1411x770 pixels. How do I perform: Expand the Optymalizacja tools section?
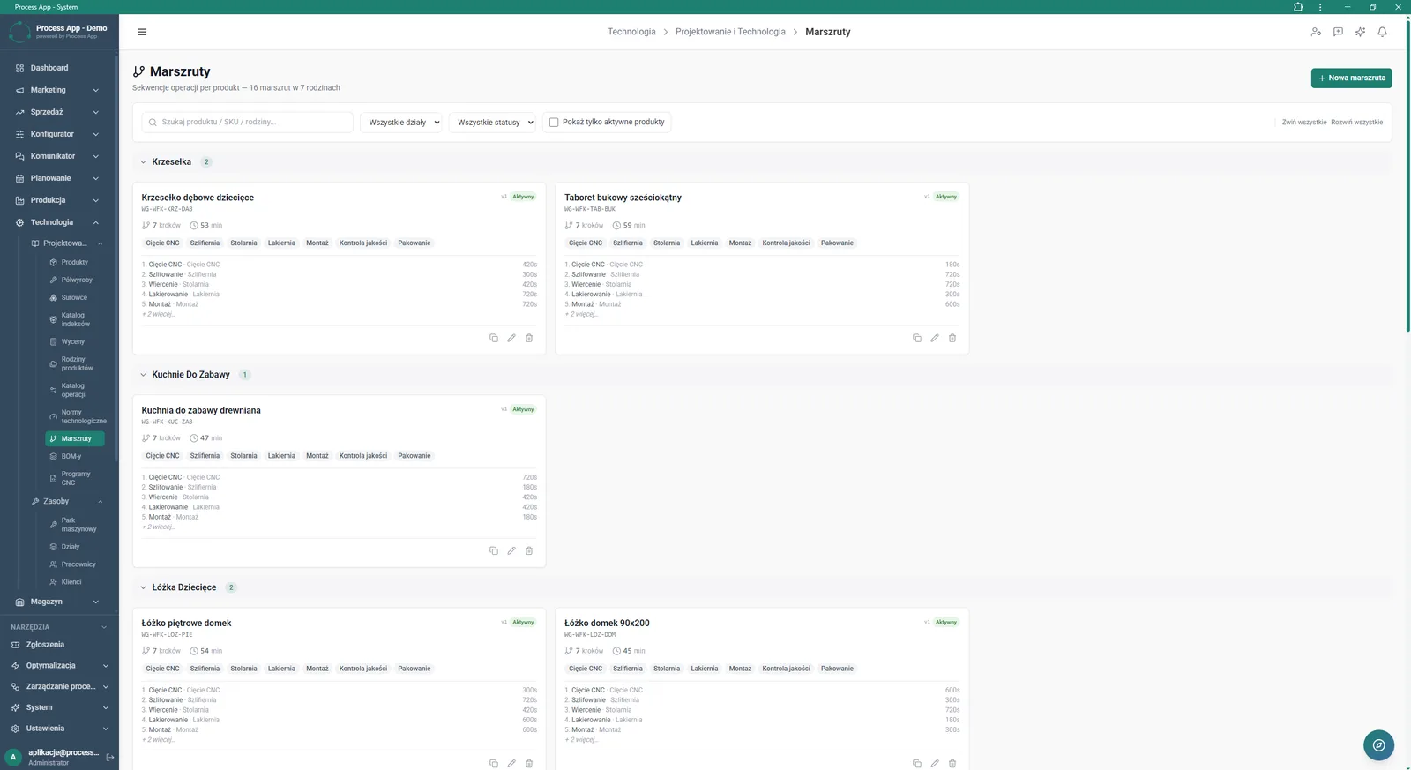pyautogui.click(x=59, y=666)
